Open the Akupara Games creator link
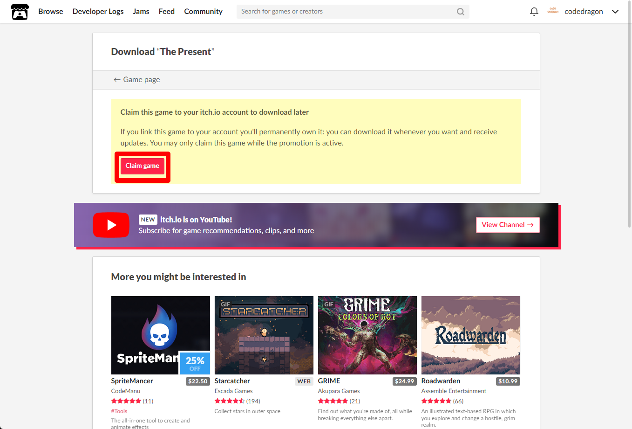The height and width of the screenshot is (429, 632). tap(339, 391)
